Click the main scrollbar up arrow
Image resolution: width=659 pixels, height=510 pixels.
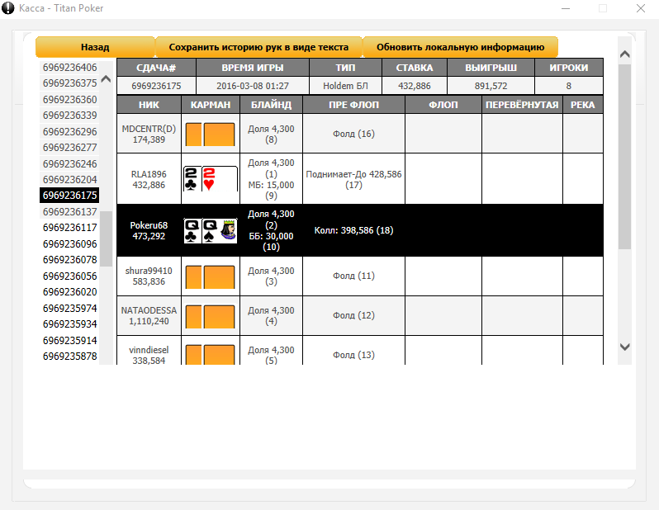coord(625,54)
